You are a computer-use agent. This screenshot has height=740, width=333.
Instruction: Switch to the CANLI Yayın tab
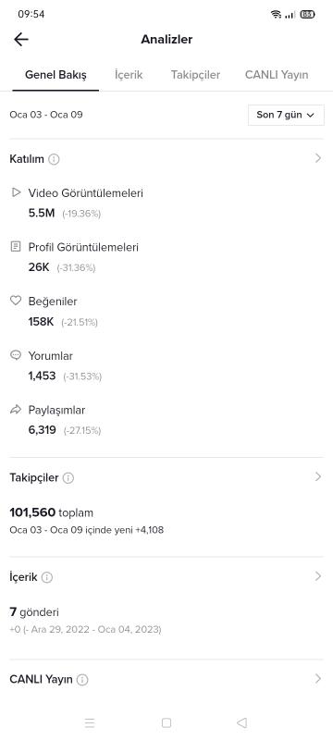click(277, 75)
